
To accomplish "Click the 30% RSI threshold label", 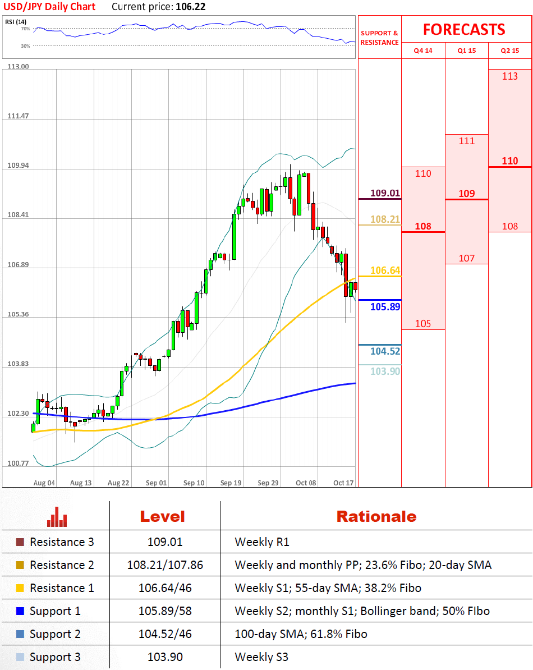I will coord(26,45).
